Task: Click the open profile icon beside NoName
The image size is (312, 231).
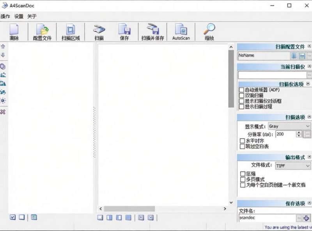Action: 294,56
